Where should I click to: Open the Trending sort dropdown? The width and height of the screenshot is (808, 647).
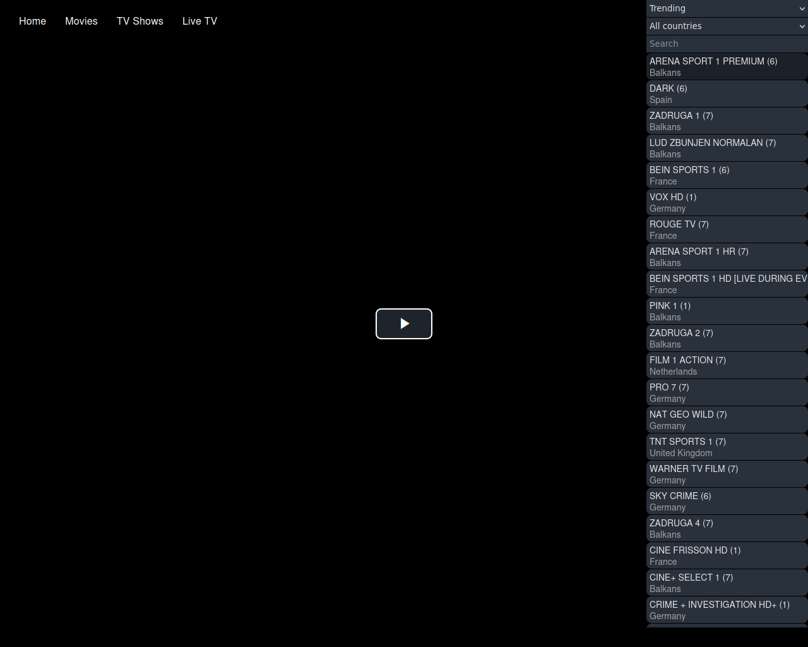(727, 8)
